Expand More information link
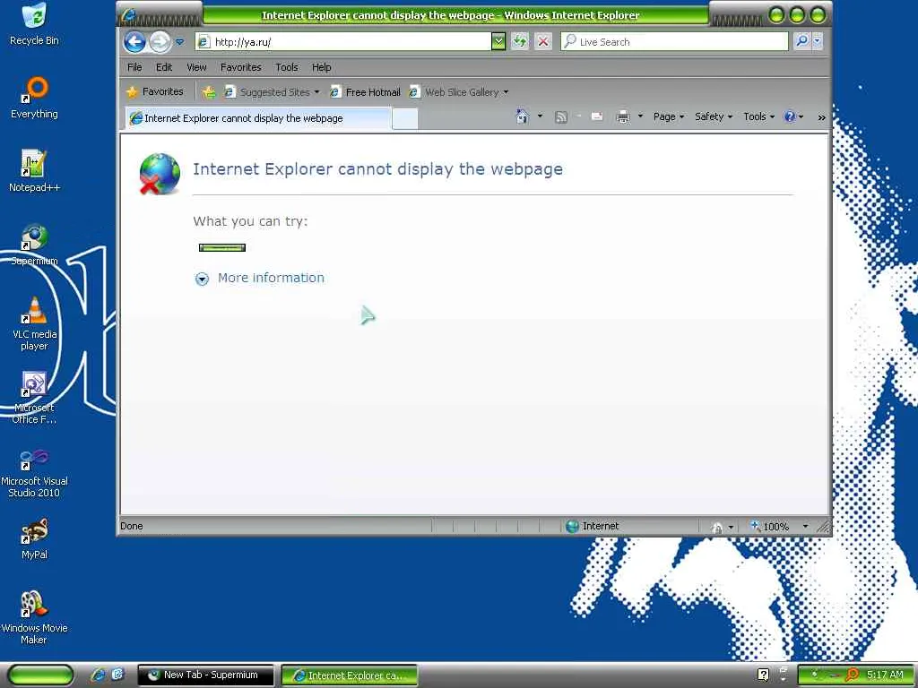The width and height of the screenshot is (918, 688). 271,278
